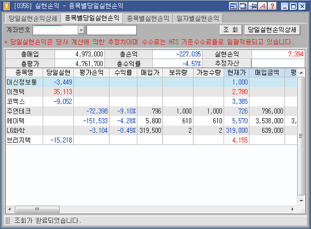The width and height of the screenshot is (311, 229).
Task: Select the 브리지텍 stock row
Action: point(152,140)
